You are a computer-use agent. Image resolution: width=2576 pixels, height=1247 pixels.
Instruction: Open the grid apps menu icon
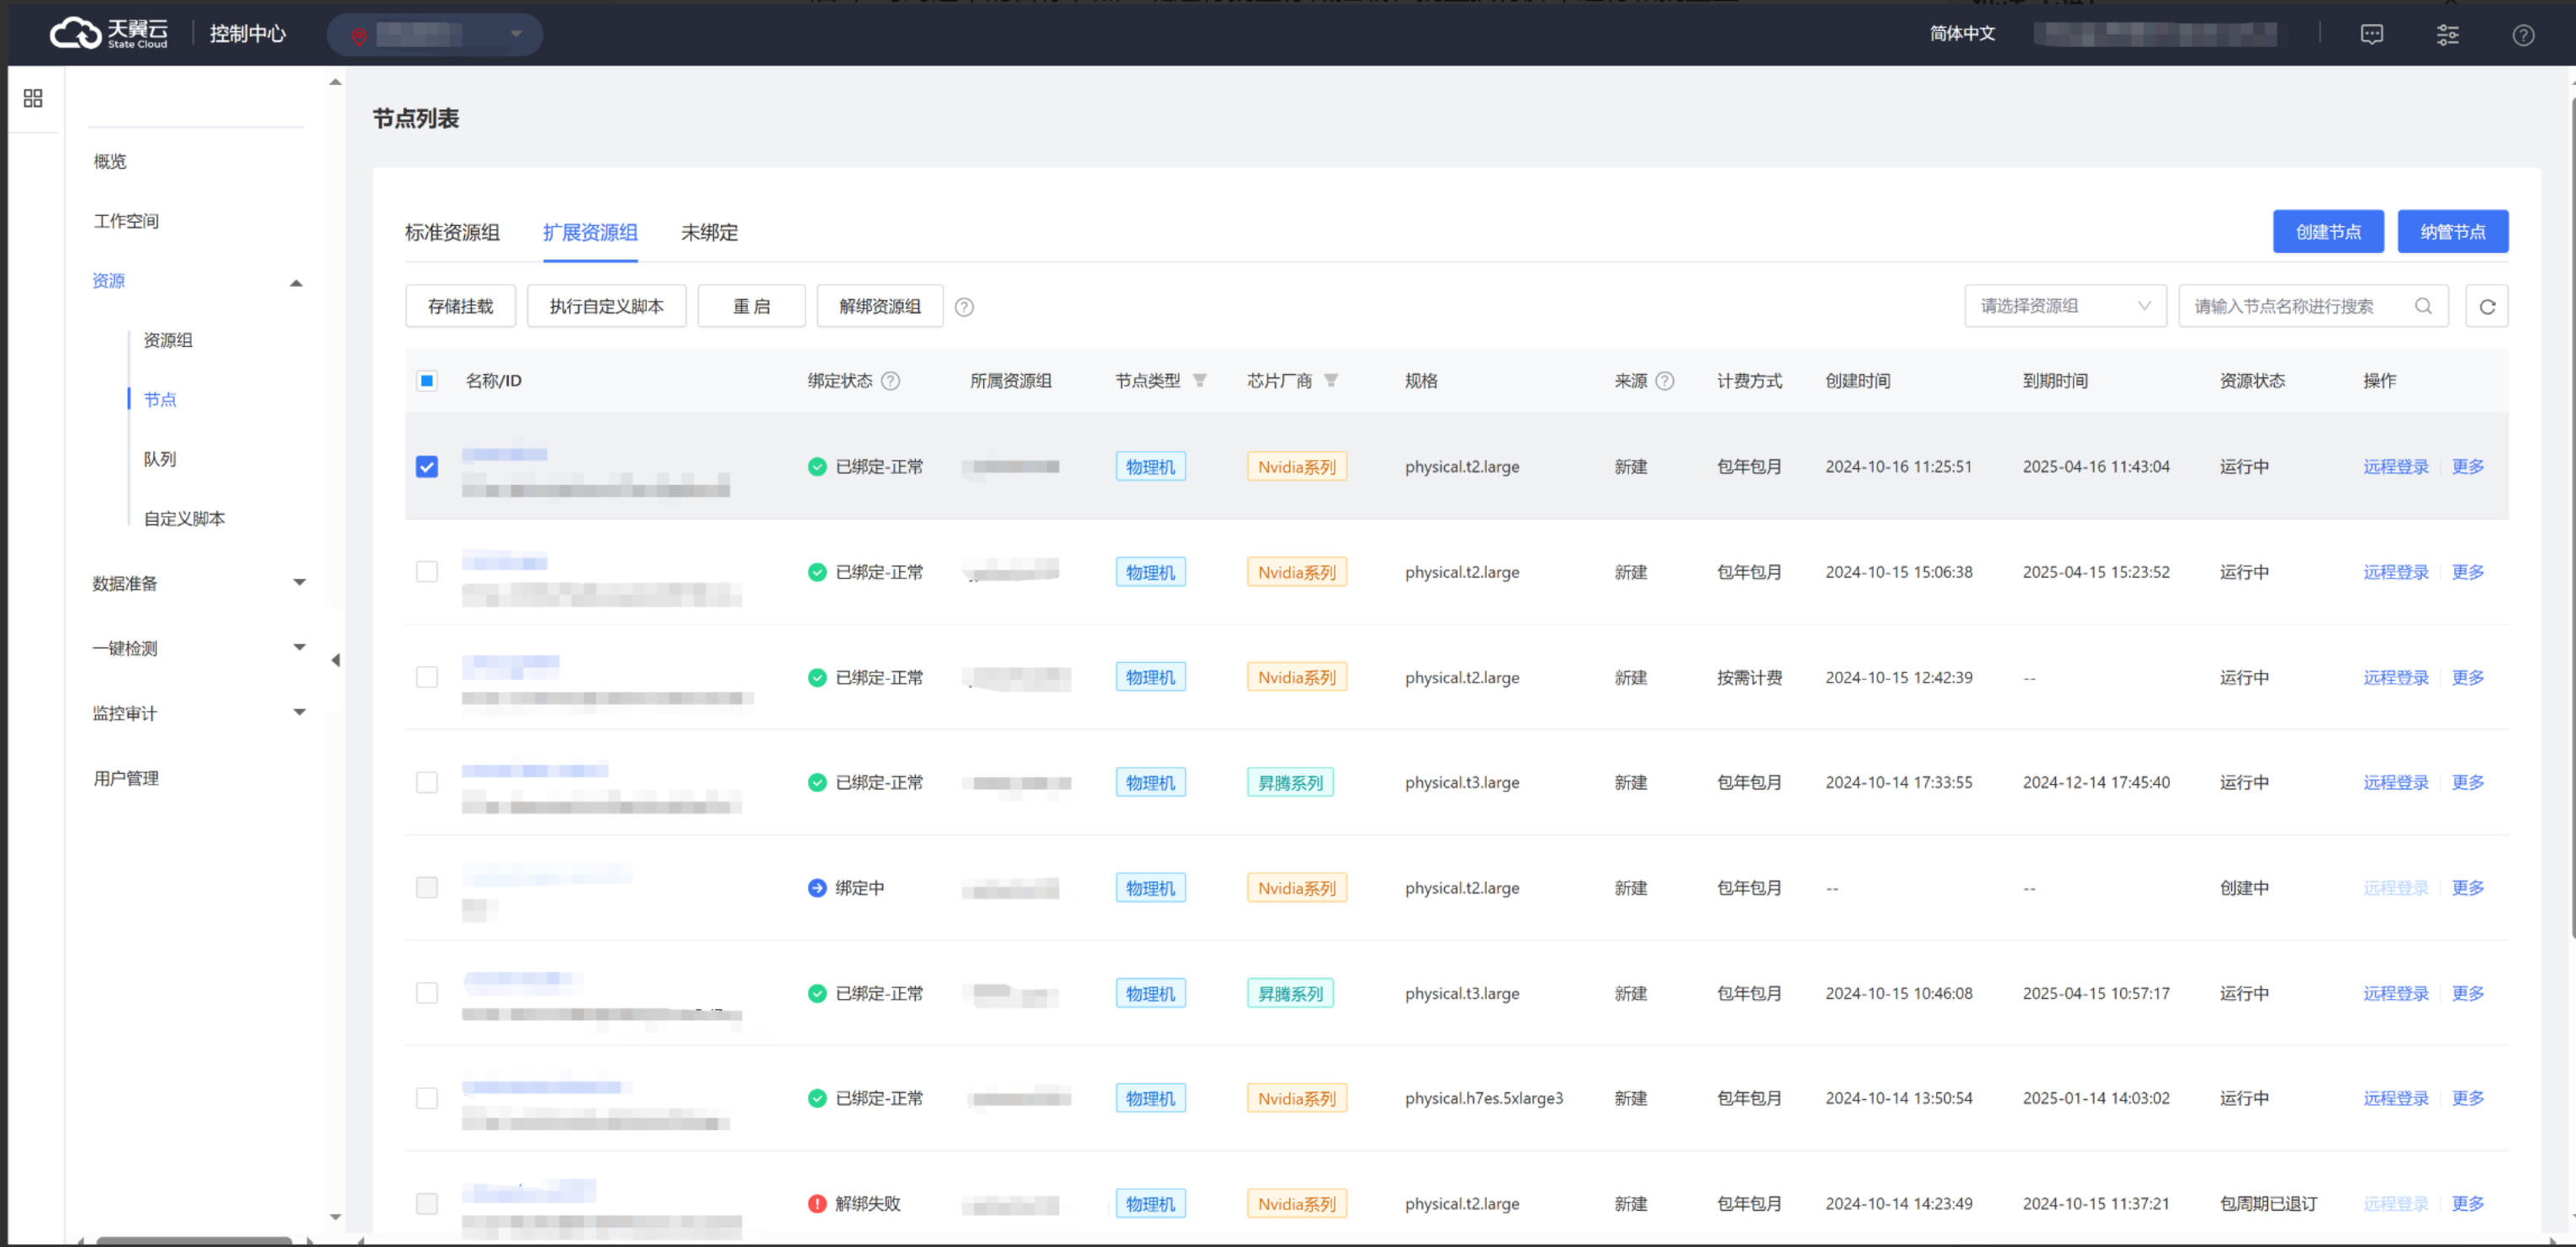pyautogui.click(x=33, y=98)
